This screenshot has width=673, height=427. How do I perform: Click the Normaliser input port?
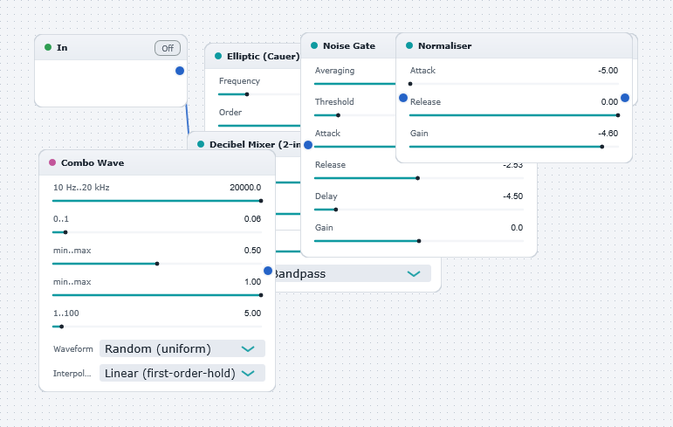click(403, 98)
